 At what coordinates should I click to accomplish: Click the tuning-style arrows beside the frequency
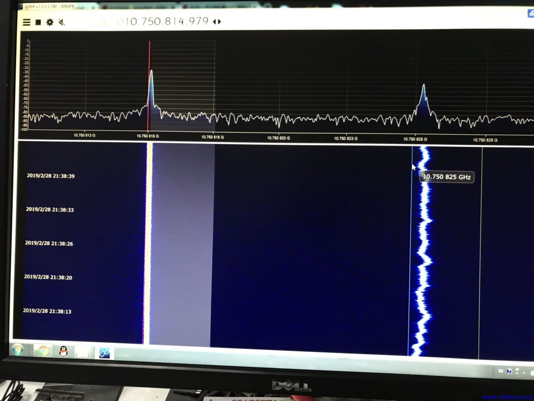tap(217, 22)
